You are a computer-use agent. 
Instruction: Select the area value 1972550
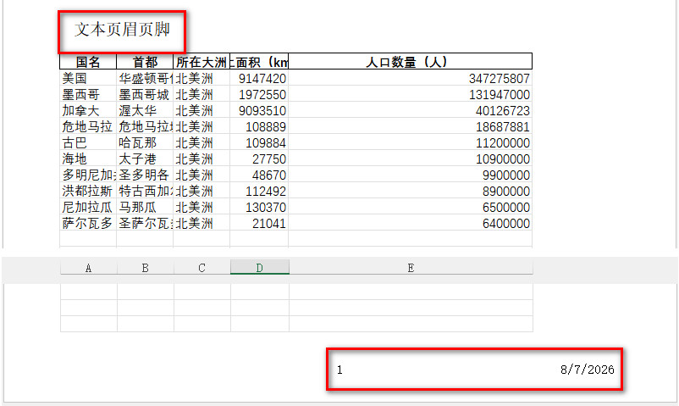click(259, 95)
